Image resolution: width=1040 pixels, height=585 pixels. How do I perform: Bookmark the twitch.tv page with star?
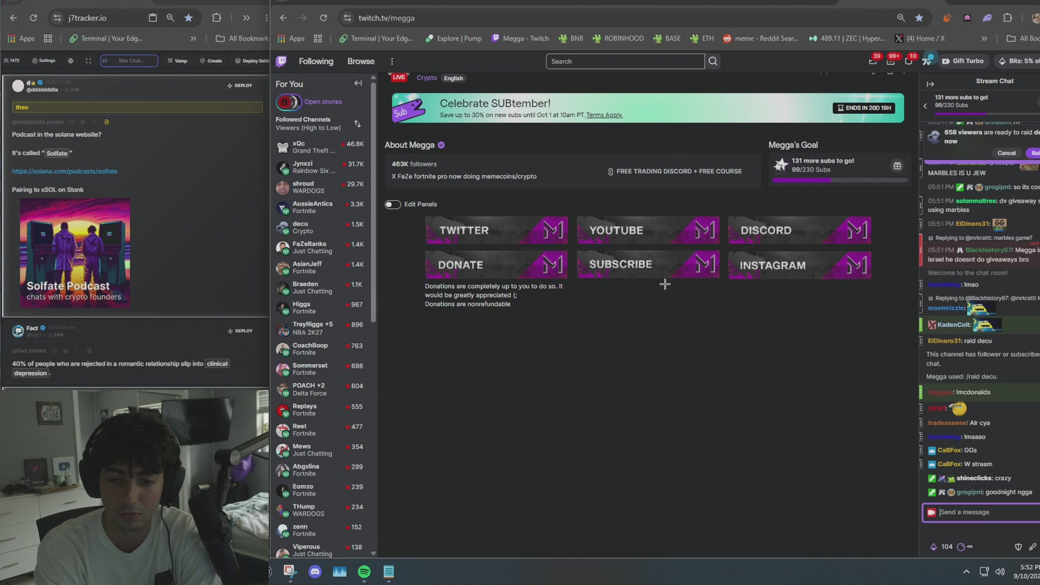click(x=919, y=18)
